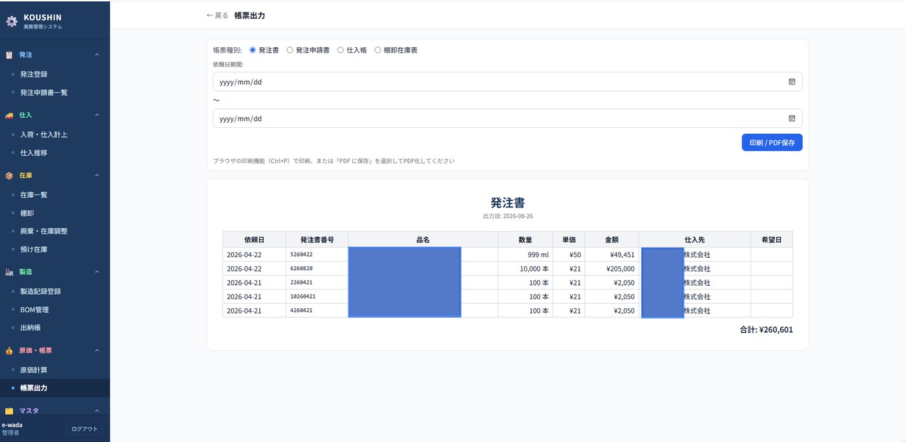Open 出納帳 sidebar item

55,328
